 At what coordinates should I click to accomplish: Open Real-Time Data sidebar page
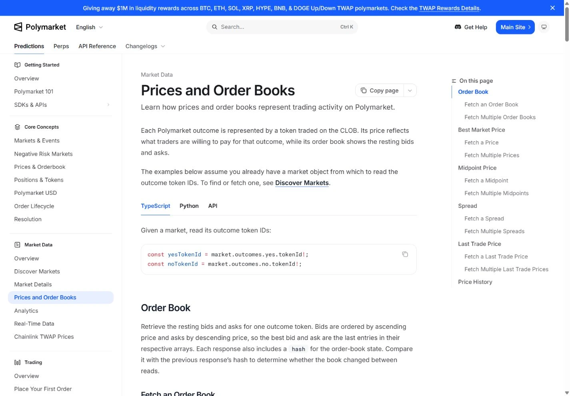[34, 324]
